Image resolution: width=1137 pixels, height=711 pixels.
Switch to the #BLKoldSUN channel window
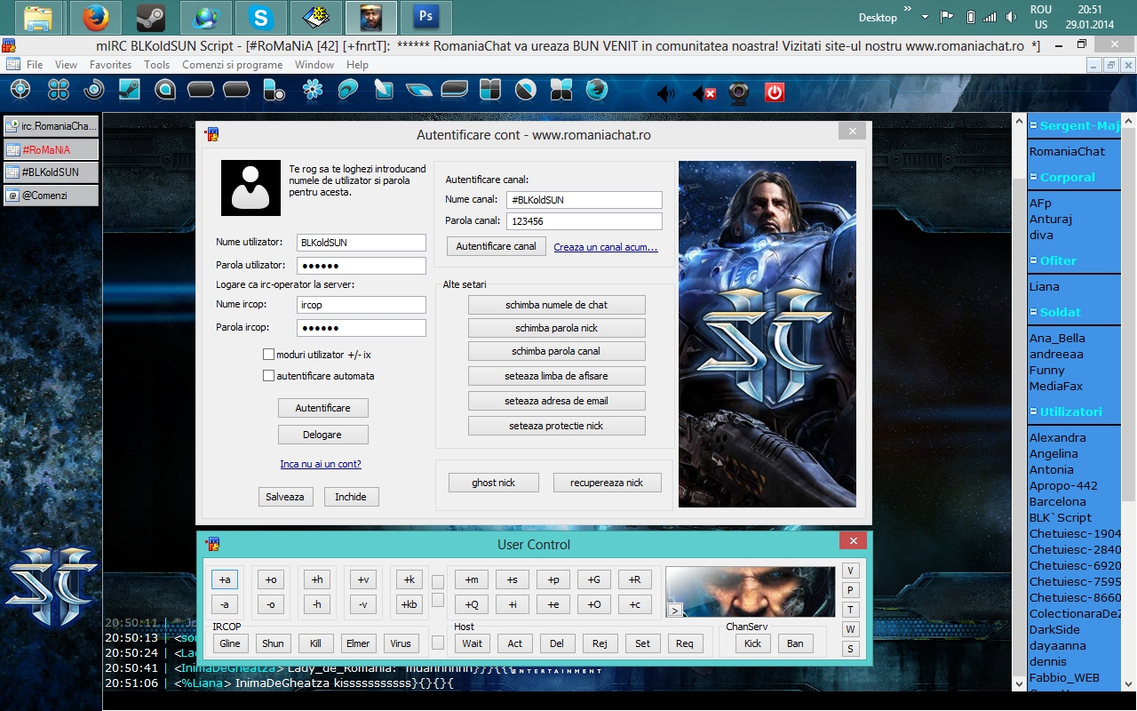click(x=51, y=172)
